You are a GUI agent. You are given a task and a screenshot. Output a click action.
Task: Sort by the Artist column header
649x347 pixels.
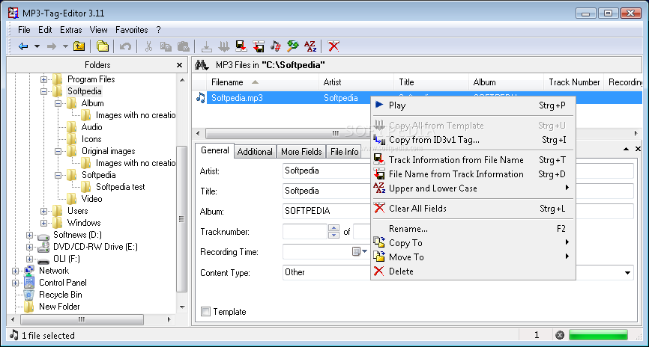[x=356, y=82]
